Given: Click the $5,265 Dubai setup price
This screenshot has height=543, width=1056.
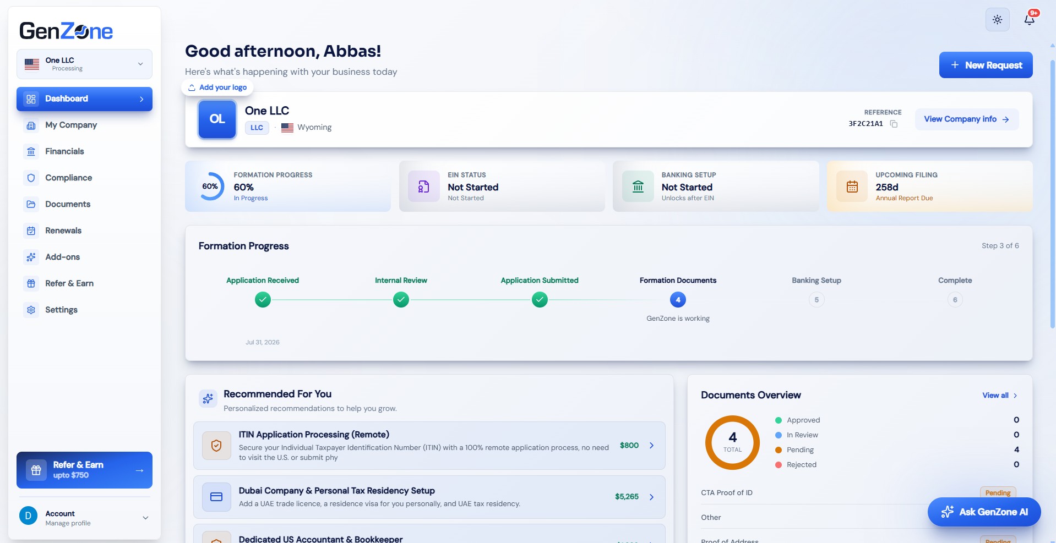Looking at the screenshot, I should [627, 497].
